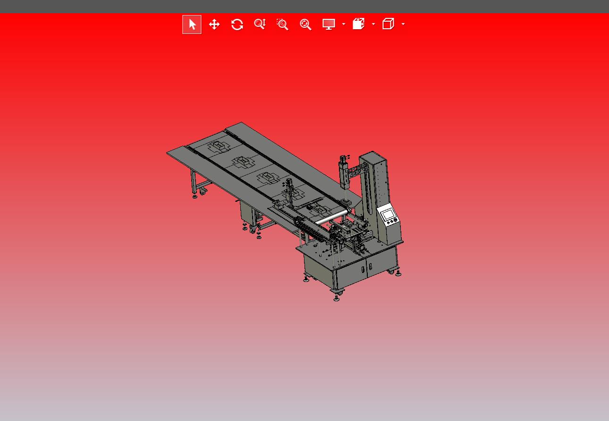Viewport: 609px width, 421px height.
Task: Select the Rotate view tool
Action: (x=237, y=25)
